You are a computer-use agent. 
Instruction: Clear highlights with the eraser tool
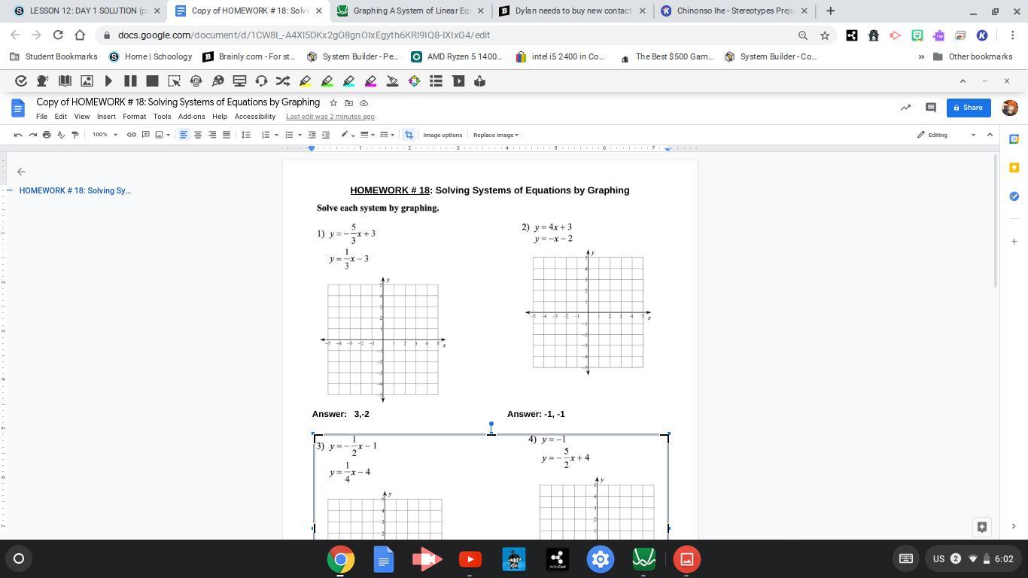392,81
